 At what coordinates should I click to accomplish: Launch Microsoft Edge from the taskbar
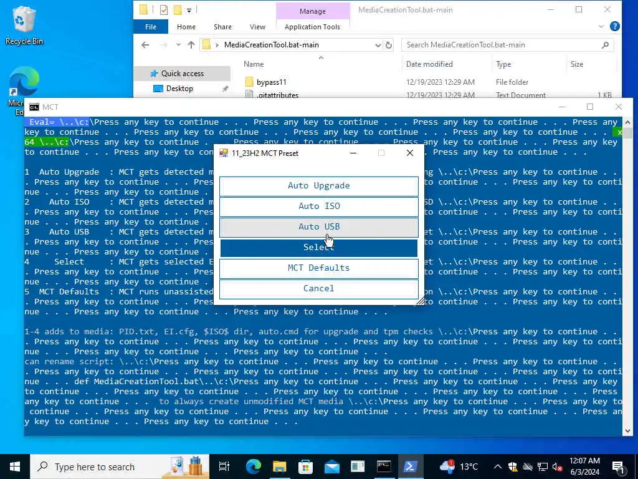(x=253, y=467)
